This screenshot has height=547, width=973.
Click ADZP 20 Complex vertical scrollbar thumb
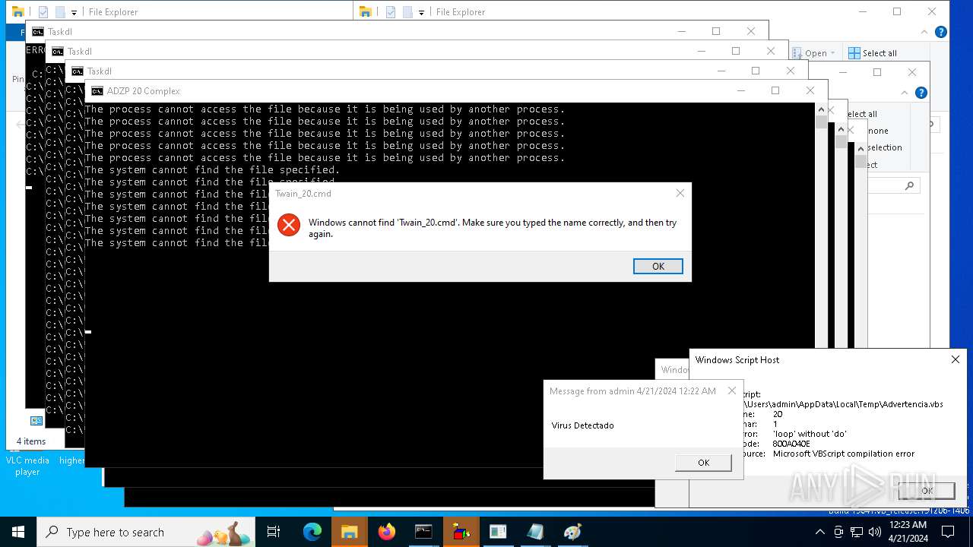821,122
